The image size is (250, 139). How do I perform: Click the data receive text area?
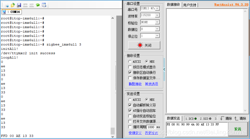tap(205, 61)
